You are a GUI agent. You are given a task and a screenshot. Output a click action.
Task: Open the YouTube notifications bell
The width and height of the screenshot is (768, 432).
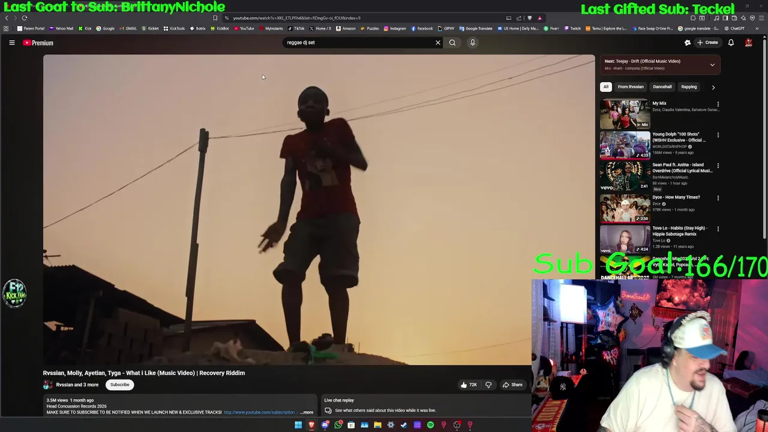[731, 43]
